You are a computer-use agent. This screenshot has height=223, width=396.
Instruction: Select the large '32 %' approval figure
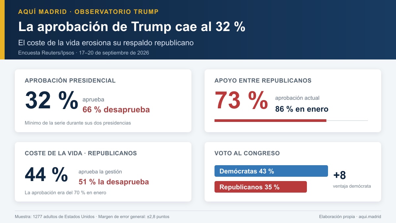[x=51, y=100]
